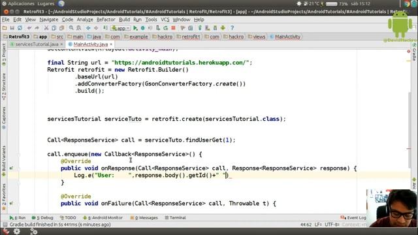Open the Debug tool window

click(x=42, y=217)
